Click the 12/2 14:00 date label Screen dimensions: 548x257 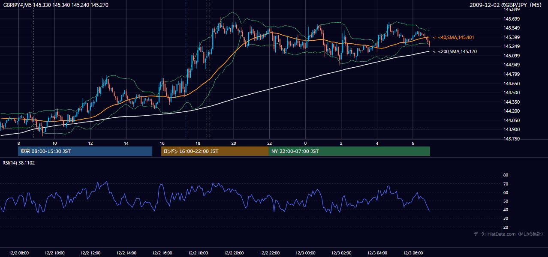coord(126,253)
